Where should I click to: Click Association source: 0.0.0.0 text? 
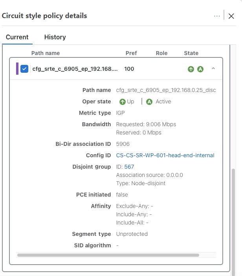click(150, 175)
